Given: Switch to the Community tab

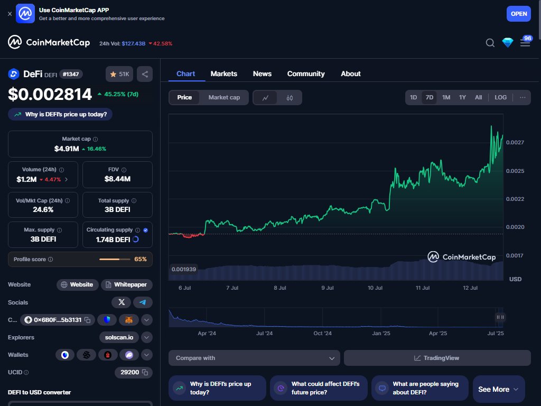Looking at the screenshot, I should (x=306, y=73).
